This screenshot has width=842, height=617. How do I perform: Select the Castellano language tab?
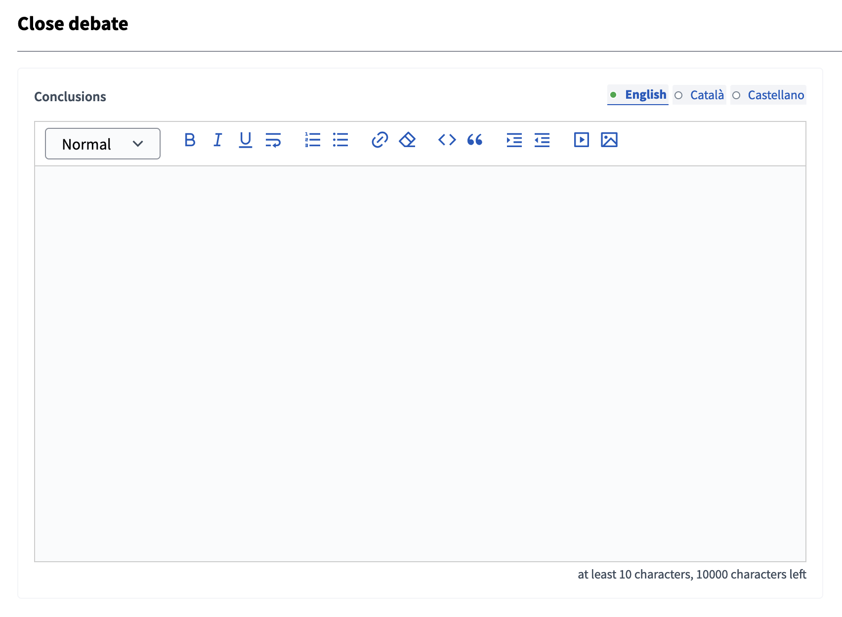click(x=768, y=95)
